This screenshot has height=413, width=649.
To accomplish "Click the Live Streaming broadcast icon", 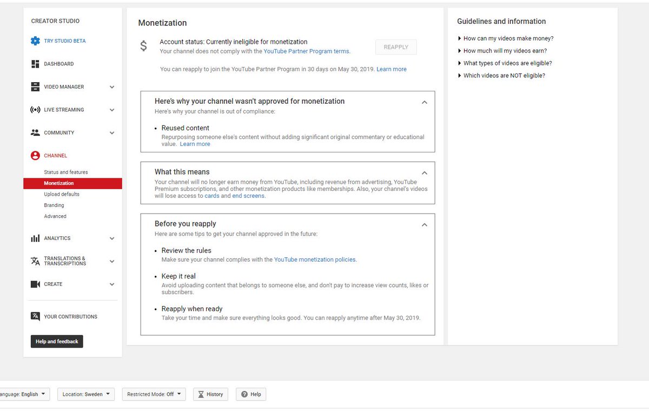I will click(35, 110).
